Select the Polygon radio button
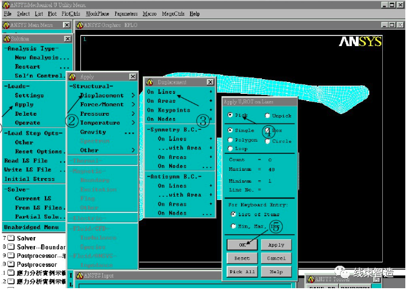This screenshot has width=407, height=291. (230, 140)
